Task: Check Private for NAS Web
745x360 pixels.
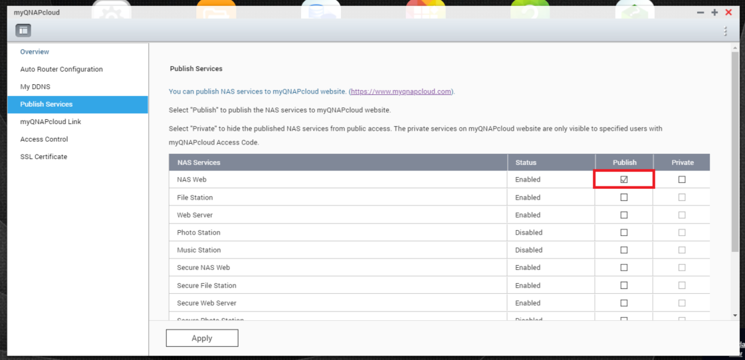Action: coord(682,180)
